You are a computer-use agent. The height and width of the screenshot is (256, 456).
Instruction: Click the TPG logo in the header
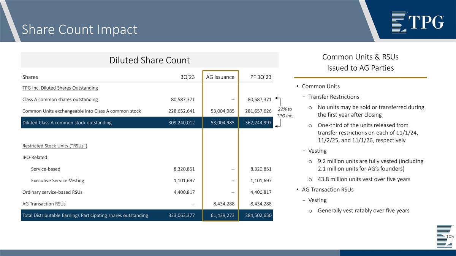coord(417,22)
